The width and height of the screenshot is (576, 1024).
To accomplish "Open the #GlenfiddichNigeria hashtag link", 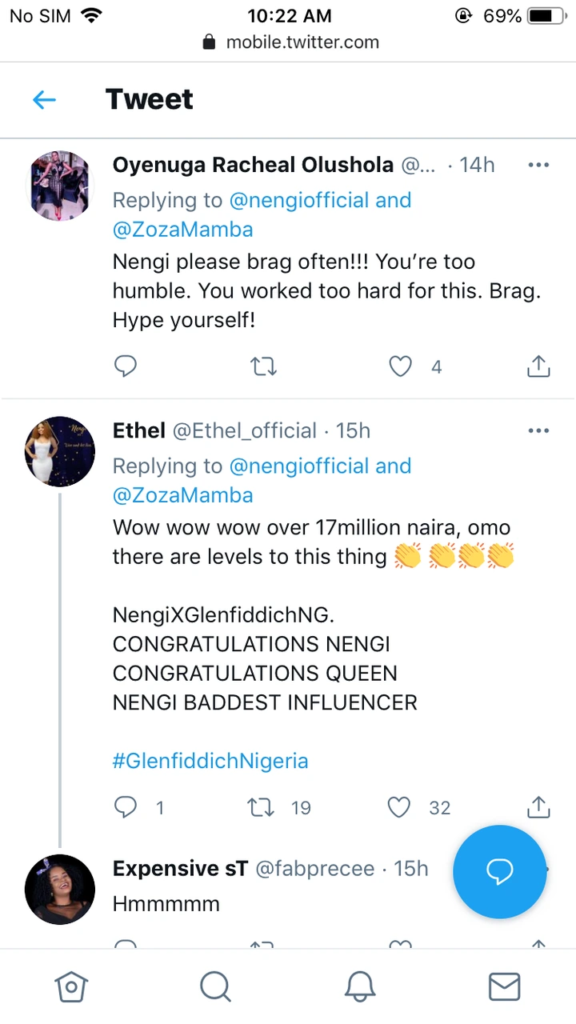I will [210, 760].
